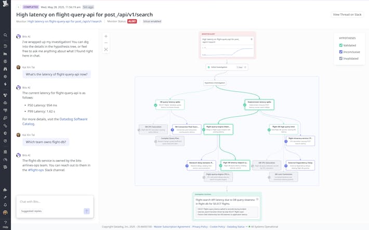The image size is (369, 230).
Task: Open the monitor link for post_/api/v1/search
Action: point(64,21)
